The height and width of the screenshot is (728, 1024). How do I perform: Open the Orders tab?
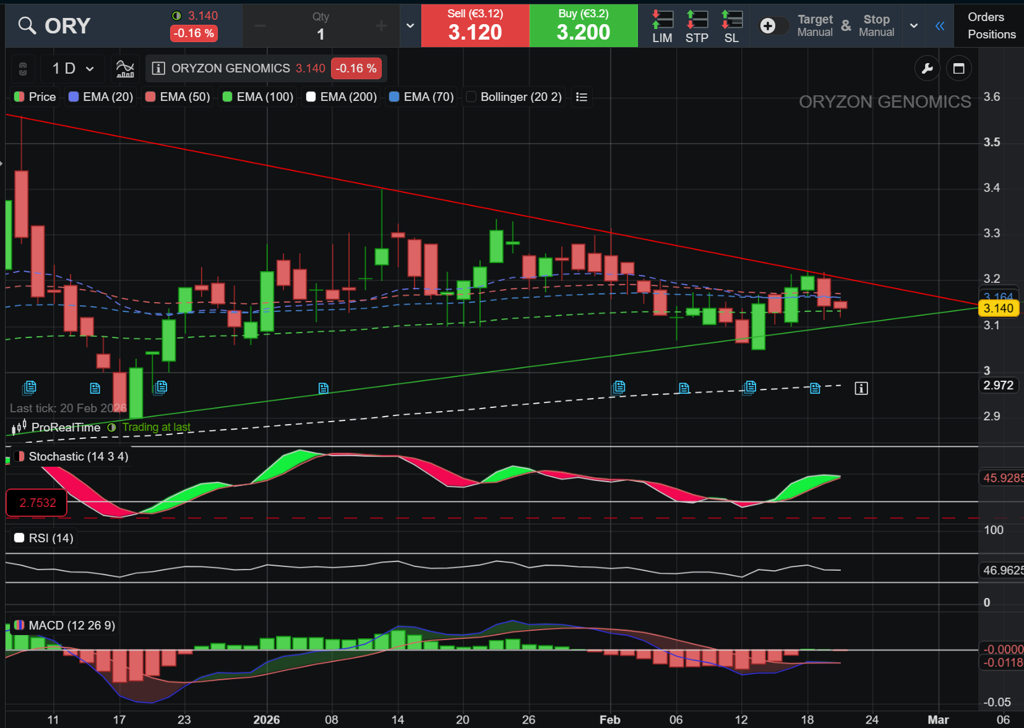pos(986,17)
